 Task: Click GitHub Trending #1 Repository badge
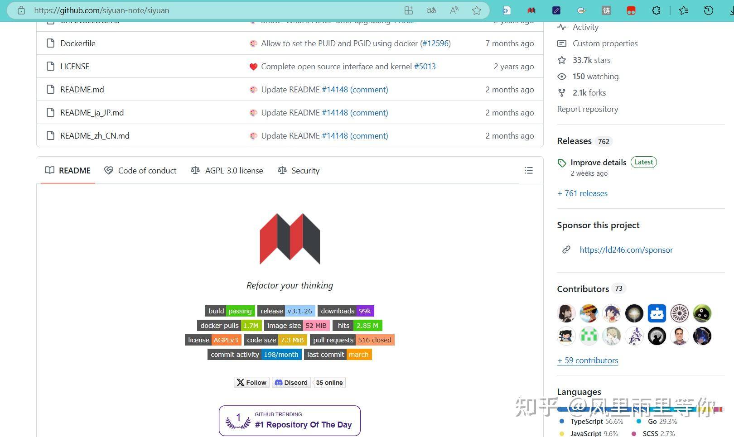tap(290, 421)
